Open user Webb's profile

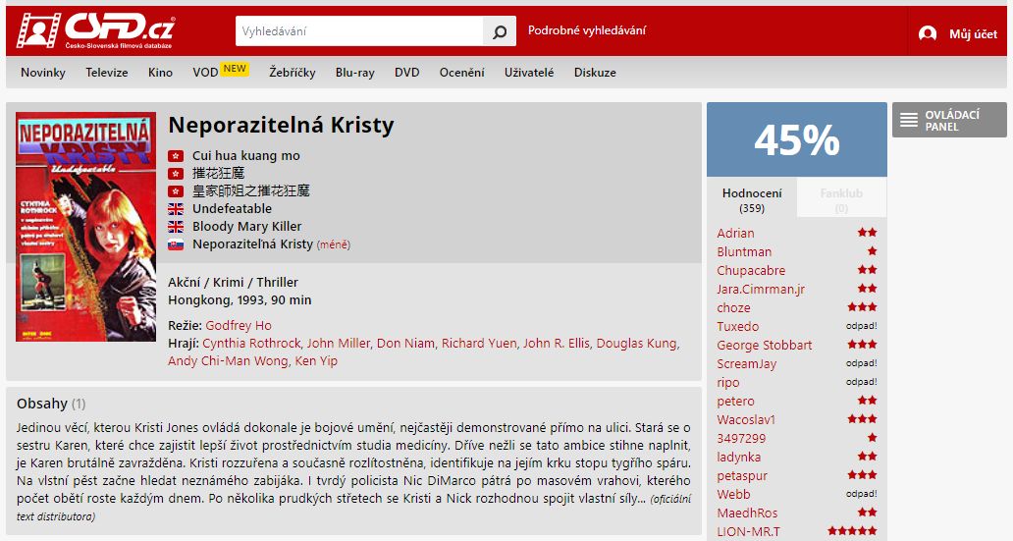733,495
